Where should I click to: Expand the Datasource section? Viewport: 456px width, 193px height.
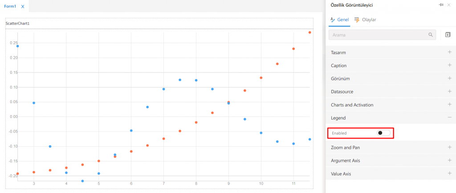(x=449, y=92)
